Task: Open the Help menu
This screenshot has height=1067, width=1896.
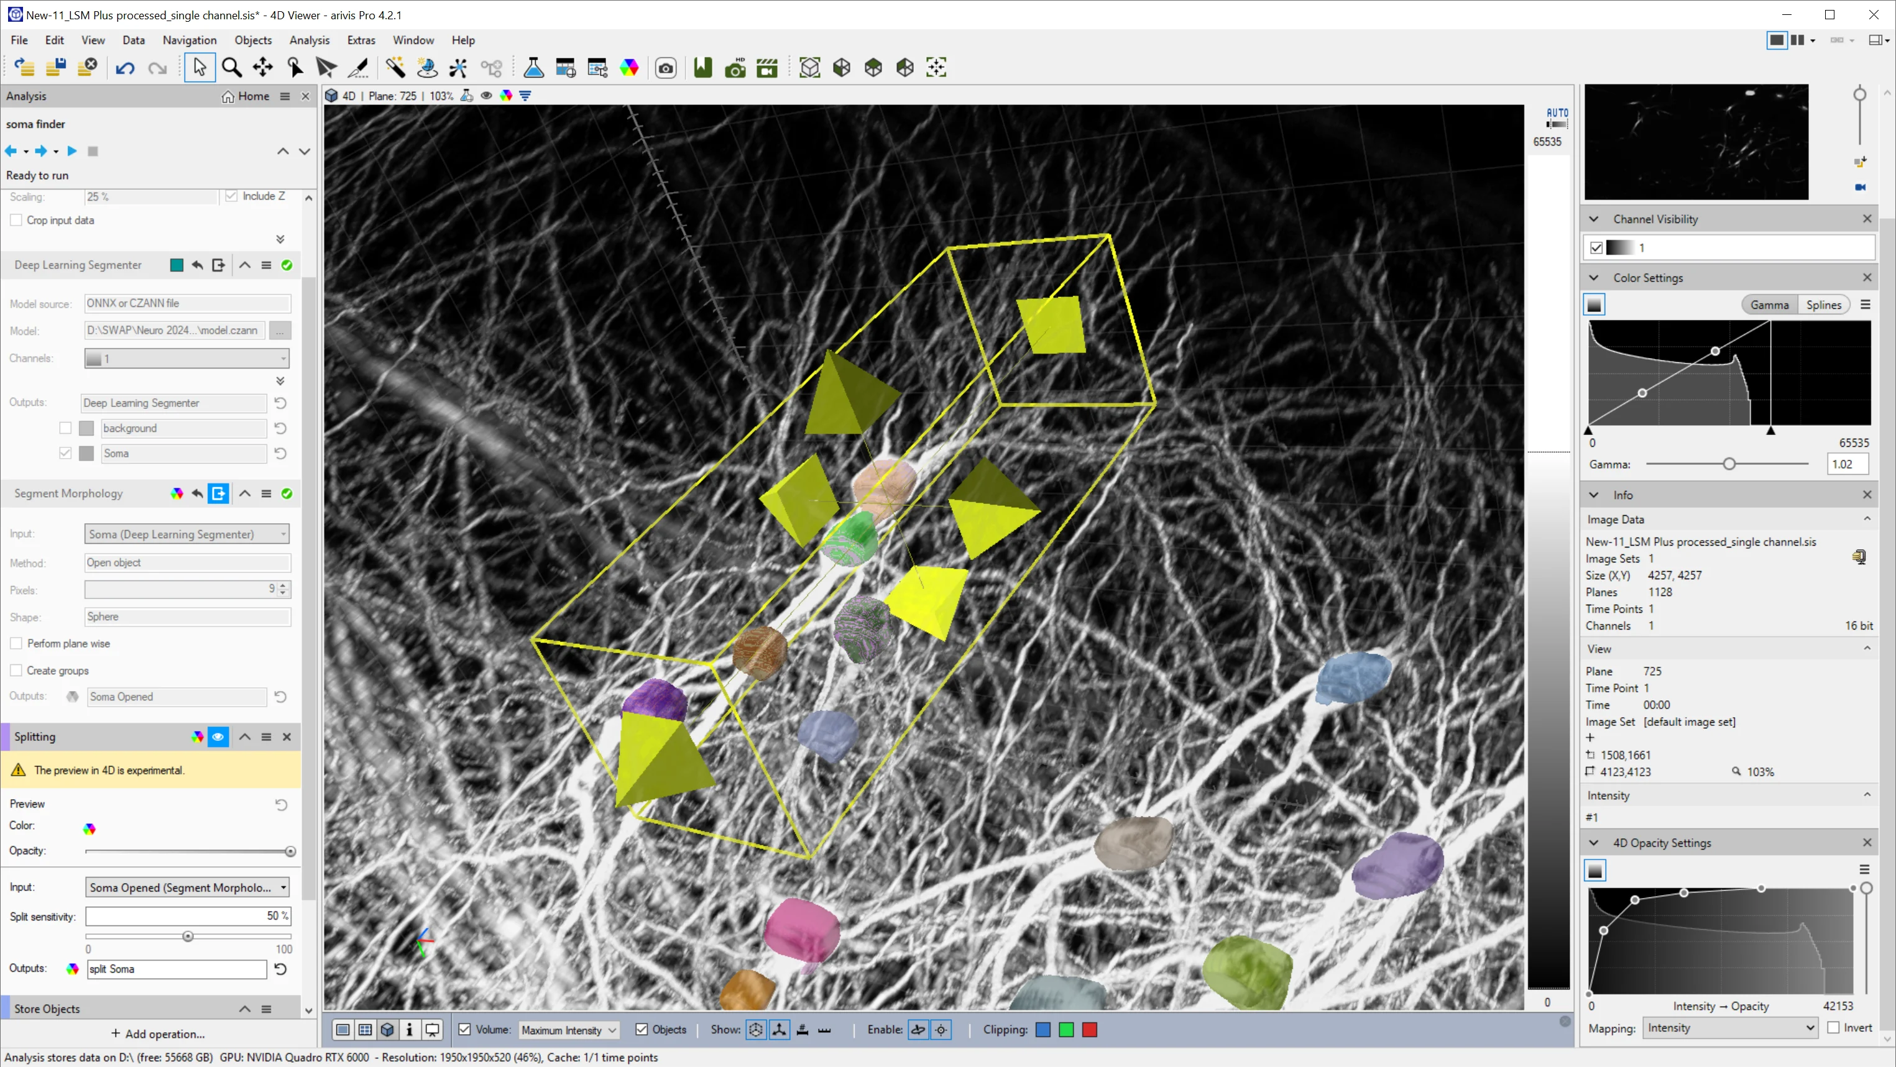Action: pyautogui.click(x=463, y=40)
